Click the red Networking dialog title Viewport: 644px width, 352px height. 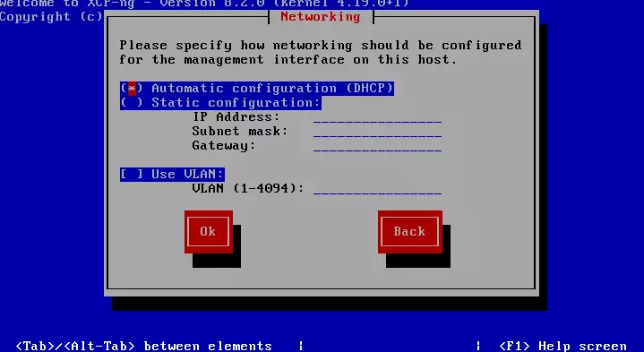(x=321, y=17)
